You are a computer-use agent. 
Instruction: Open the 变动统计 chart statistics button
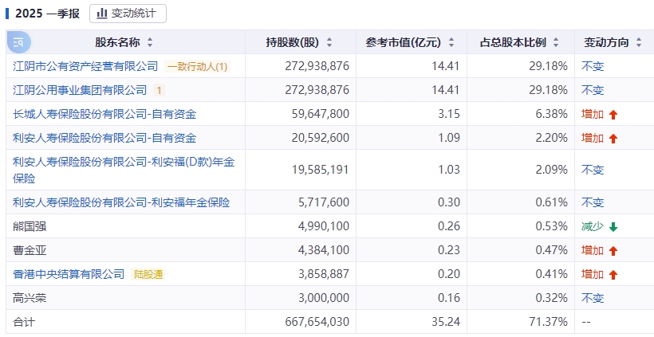128,14
